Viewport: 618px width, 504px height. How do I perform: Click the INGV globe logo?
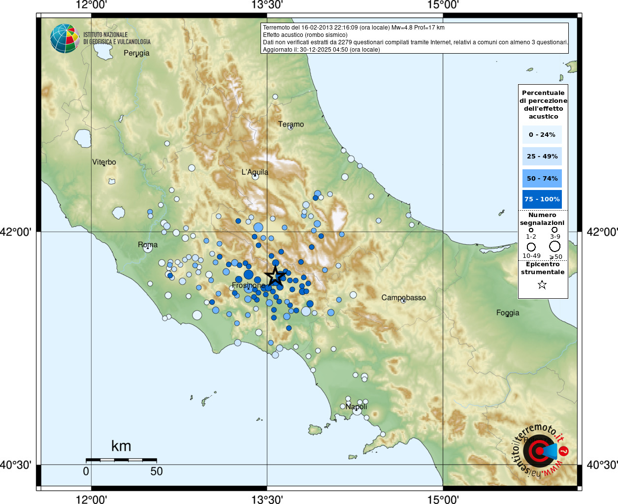pos(65,38)
